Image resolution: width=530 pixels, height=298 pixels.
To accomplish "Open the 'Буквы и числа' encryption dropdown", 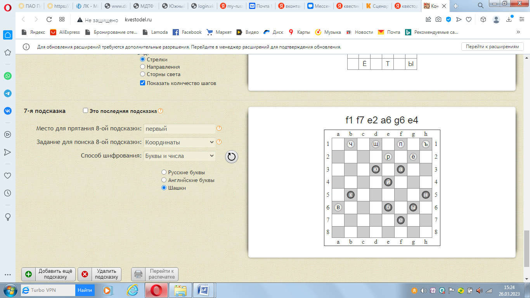I will coord(179,156).
